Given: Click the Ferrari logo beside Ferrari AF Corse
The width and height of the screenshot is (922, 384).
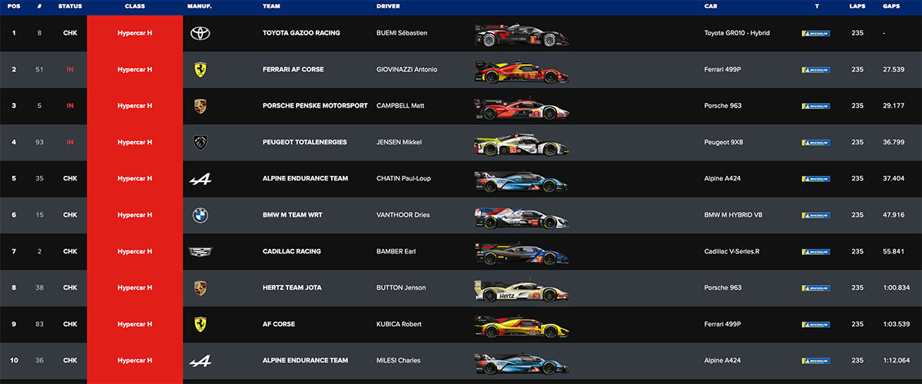Looking at the screenshot, I should point(201,70).
